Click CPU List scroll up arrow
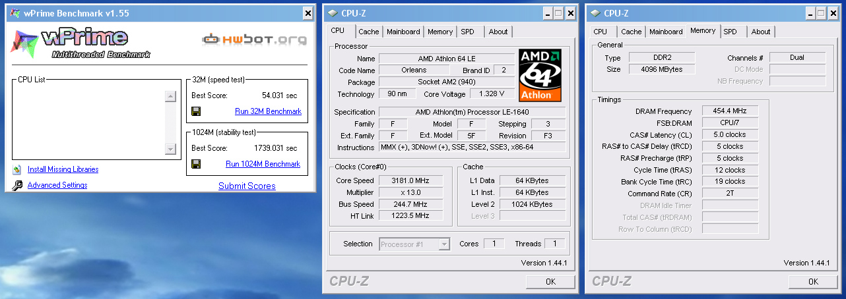Screen dimensions: 846x299 click(171, 97)
